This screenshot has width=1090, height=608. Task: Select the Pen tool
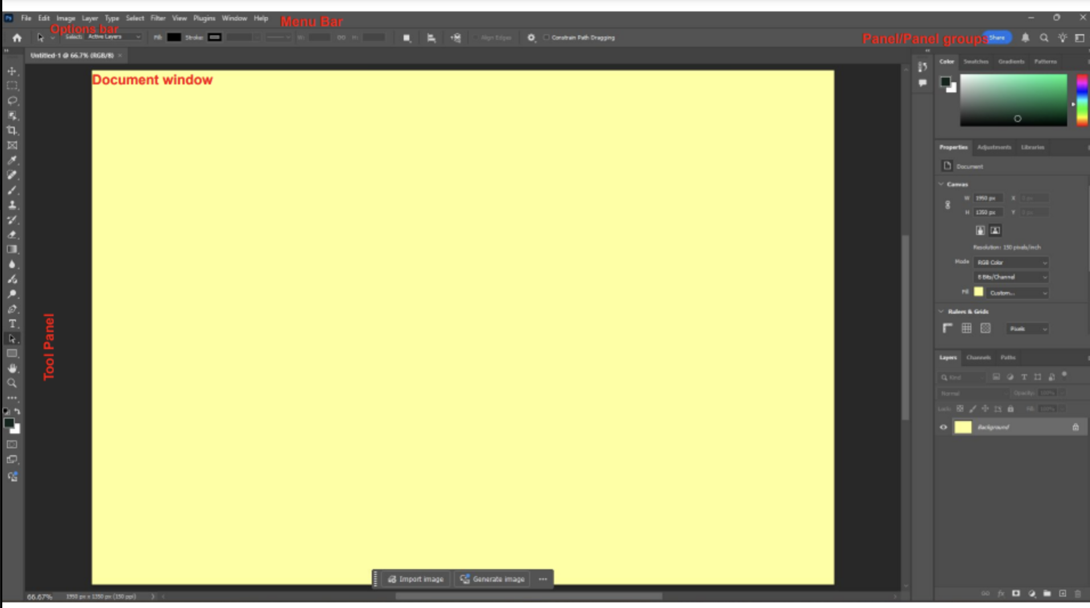12,309
